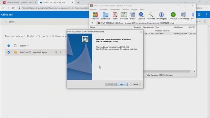Run Antivírus scan icon in WinRAR
Screen dimensions: 210x118
point(173,16)
